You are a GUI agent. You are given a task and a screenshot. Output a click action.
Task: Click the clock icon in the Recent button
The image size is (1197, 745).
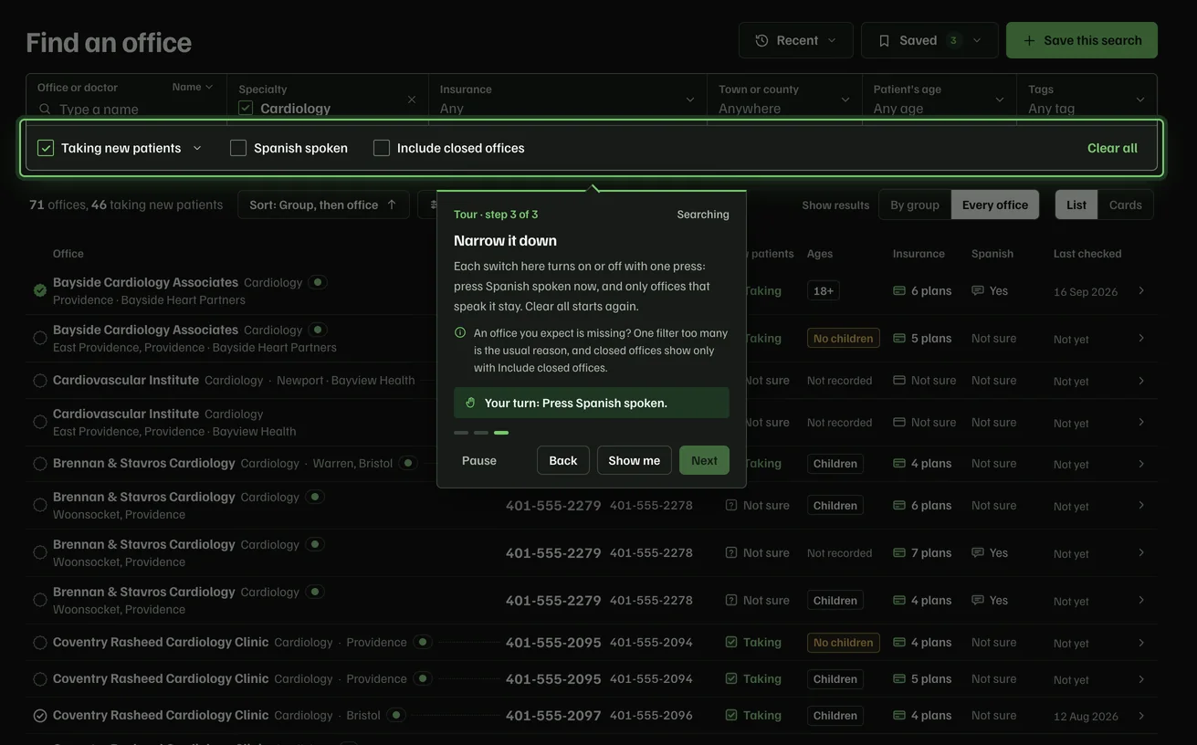[x=761, y=40]
